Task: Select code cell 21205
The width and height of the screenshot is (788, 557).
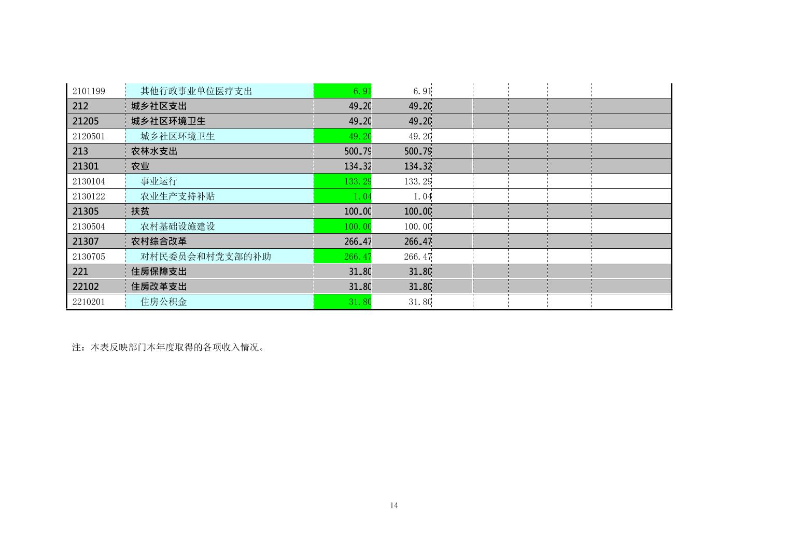Action: pyautogui.click(x=96, y=121)
